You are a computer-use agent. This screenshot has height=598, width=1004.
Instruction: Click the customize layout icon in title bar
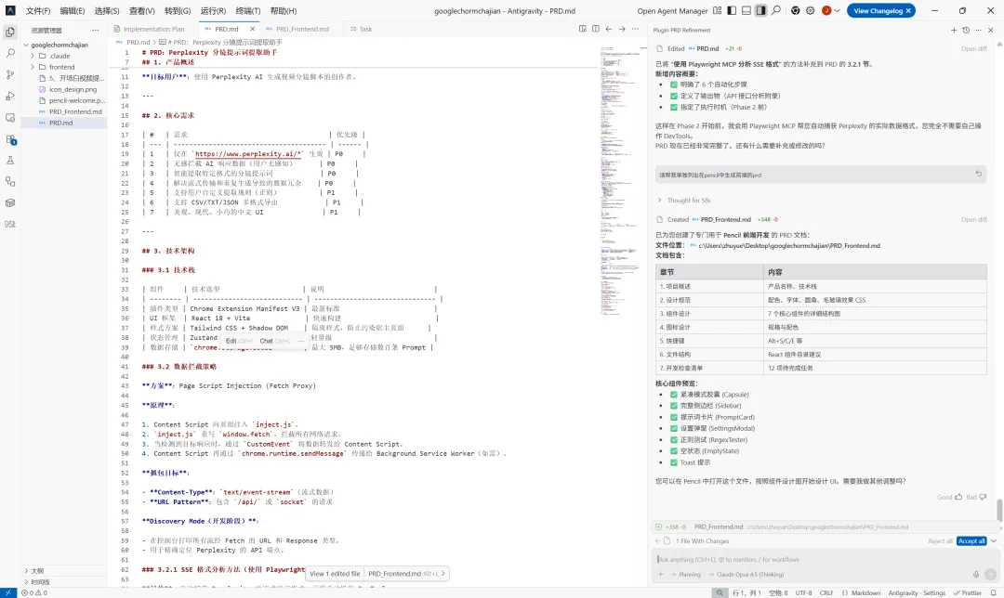717,10
